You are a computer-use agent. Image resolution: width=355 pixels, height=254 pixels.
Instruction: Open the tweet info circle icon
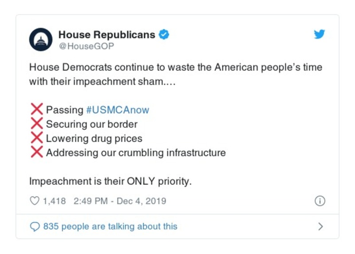319,201
